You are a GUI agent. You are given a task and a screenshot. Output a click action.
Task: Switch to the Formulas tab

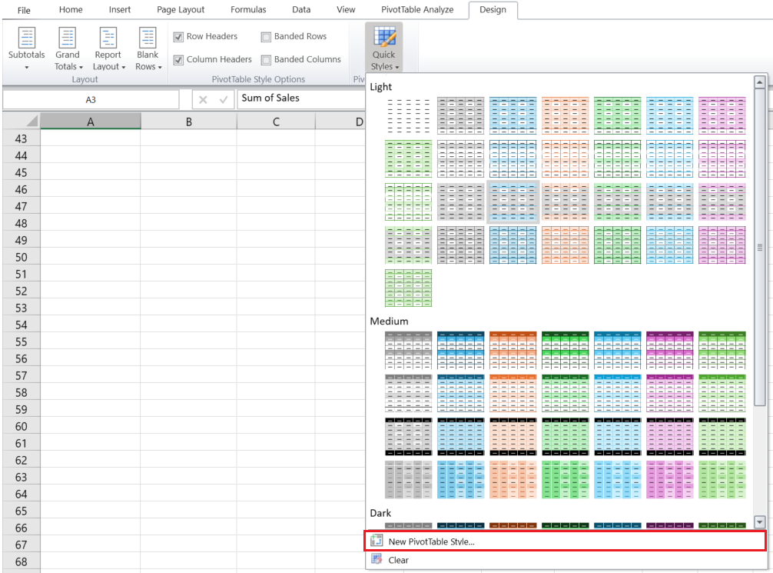pyautogui.click(x=248, y=9)
